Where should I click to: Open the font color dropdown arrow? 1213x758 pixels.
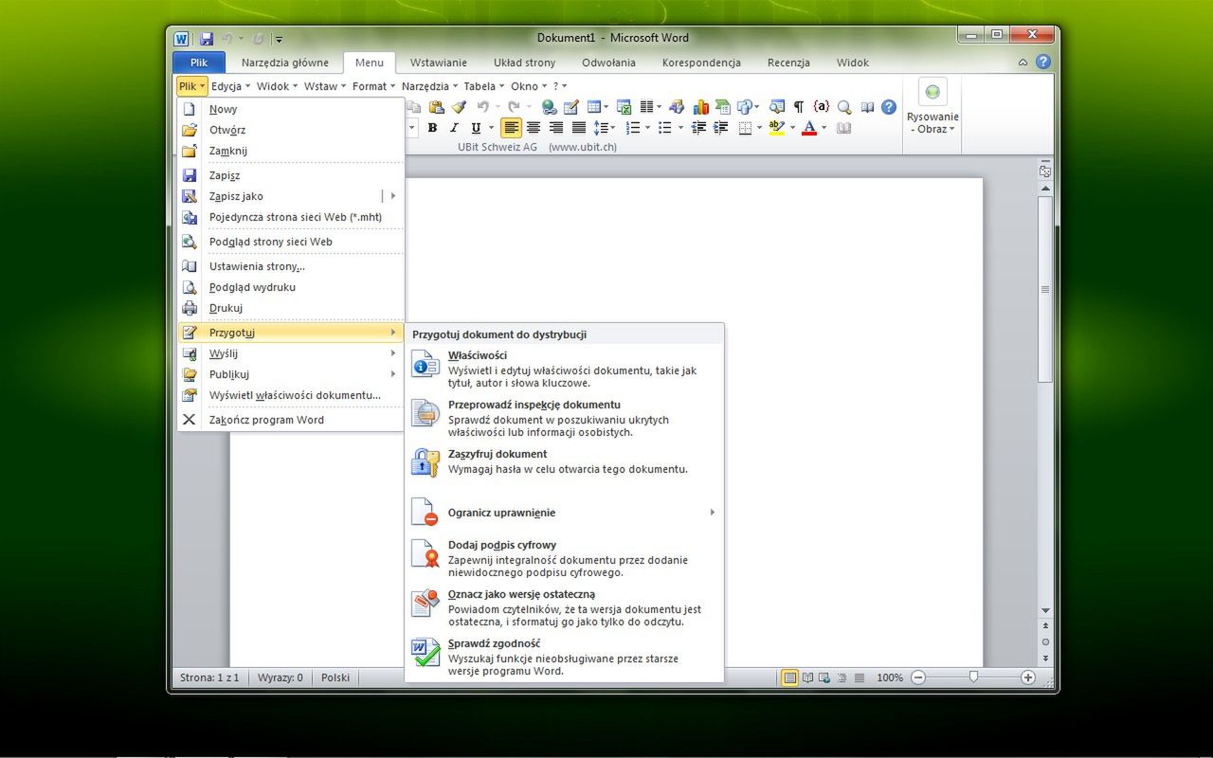click(824, 128)
